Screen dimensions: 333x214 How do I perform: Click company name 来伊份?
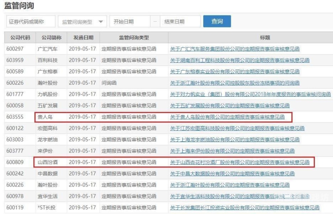[x=45, y=151]
